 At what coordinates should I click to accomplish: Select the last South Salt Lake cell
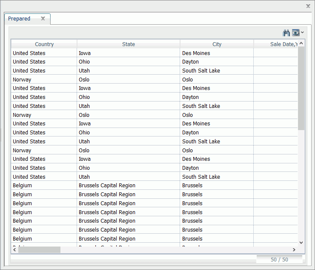(x=217, y=177)
